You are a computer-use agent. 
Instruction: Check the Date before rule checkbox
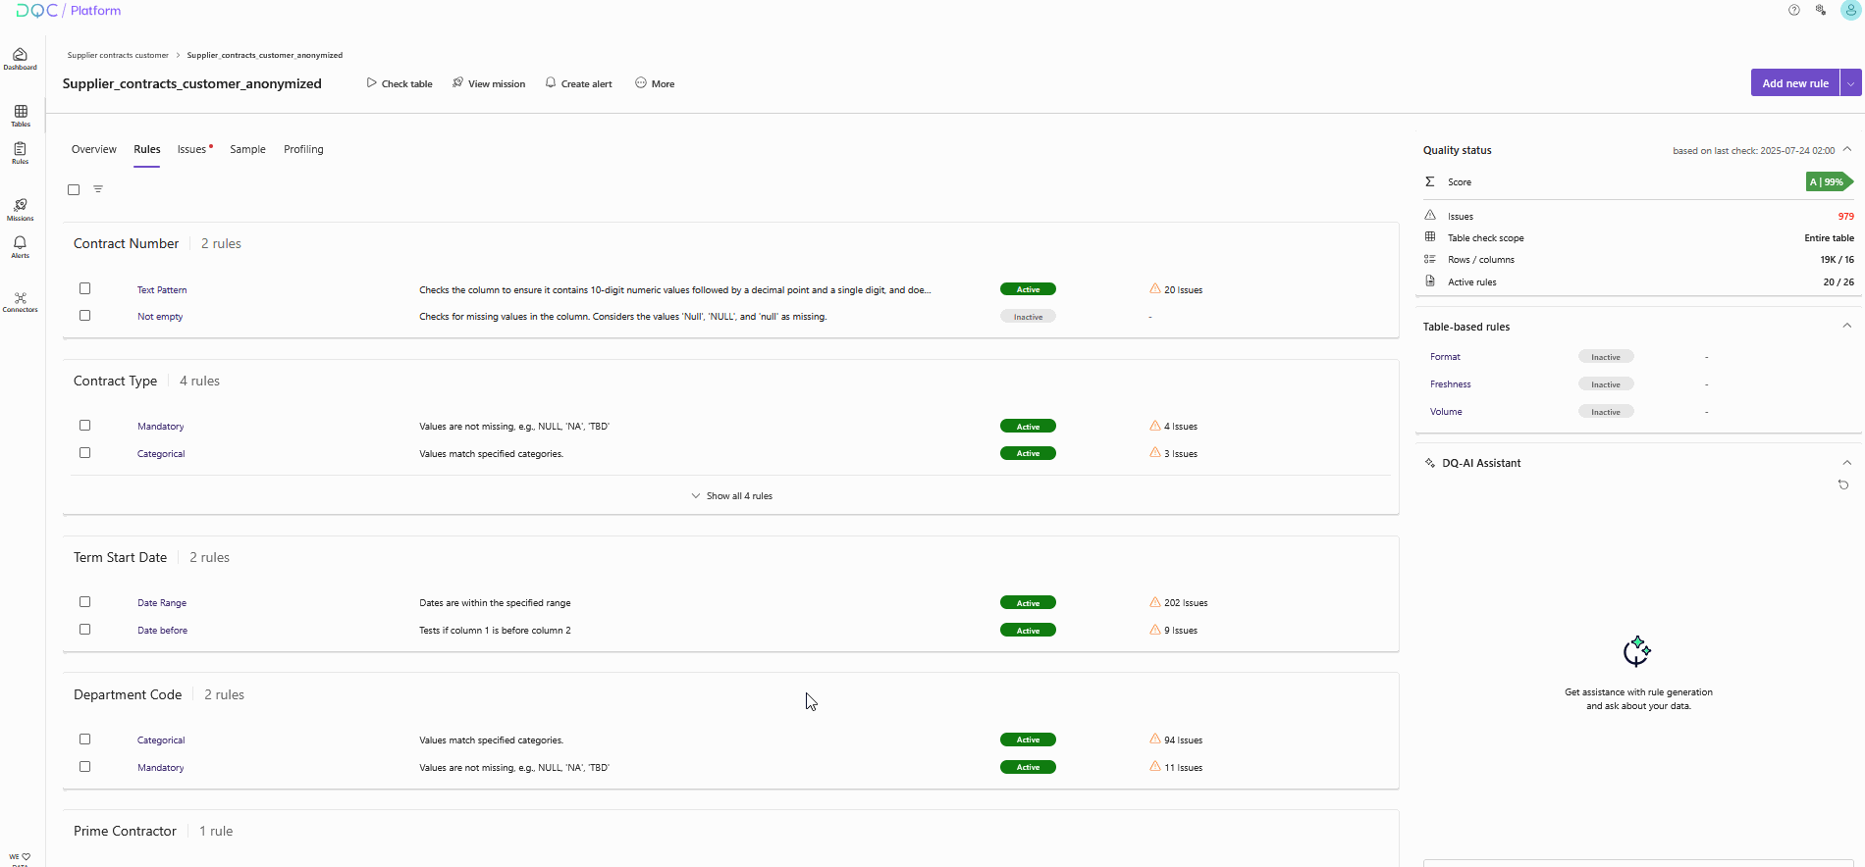tap(85, 630)
